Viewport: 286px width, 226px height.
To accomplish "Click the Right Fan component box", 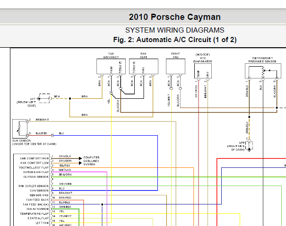I will tap(175, 66).
